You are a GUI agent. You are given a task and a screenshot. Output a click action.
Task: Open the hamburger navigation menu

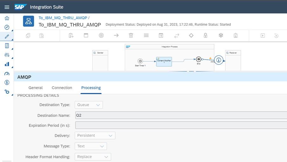7,7
